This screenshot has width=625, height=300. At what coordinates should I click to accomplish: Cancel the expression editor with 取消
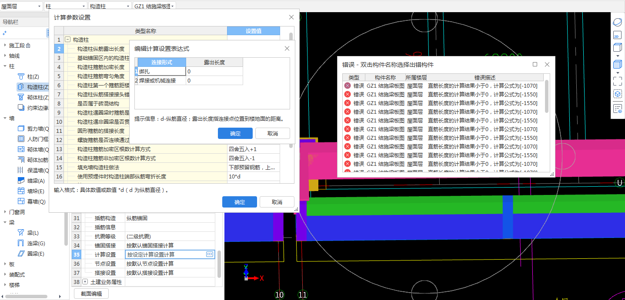coord(272,133)
